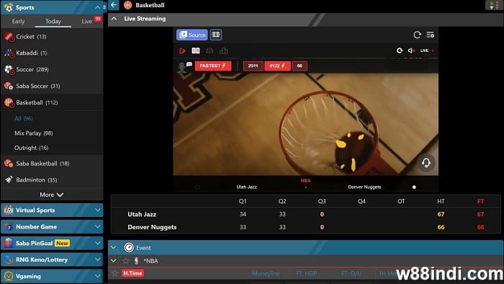Click the Saba PinGoal section icon
The height and width of the screenshot is (284, 504).
[x=9, y=243]
